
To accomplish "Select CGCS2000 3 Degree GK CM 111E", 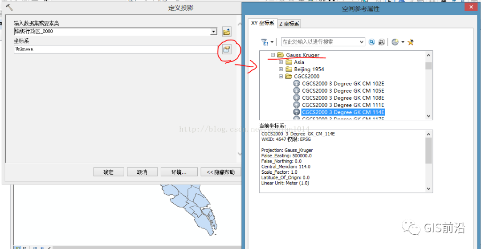I will (343, 105).
